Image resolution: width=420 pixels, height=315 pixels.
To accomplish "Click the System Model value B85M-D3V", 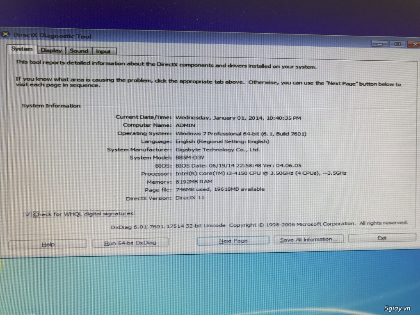I will pyautogui.click(x=189, y=157).
